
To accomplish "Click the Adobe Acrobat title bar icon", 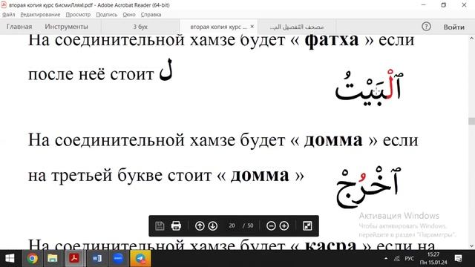I will pos(4,5).
